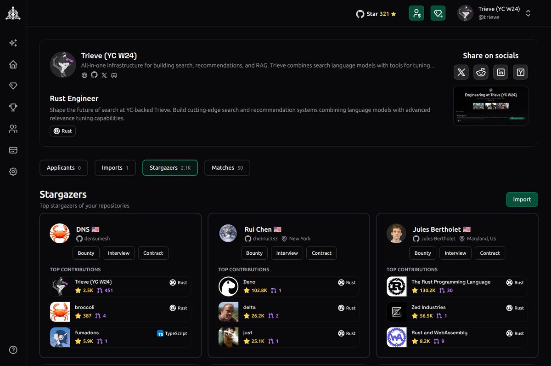Viewport: 551px width, 366px height.
Task: Click Zed Industries logo icon
Action: 397,312
